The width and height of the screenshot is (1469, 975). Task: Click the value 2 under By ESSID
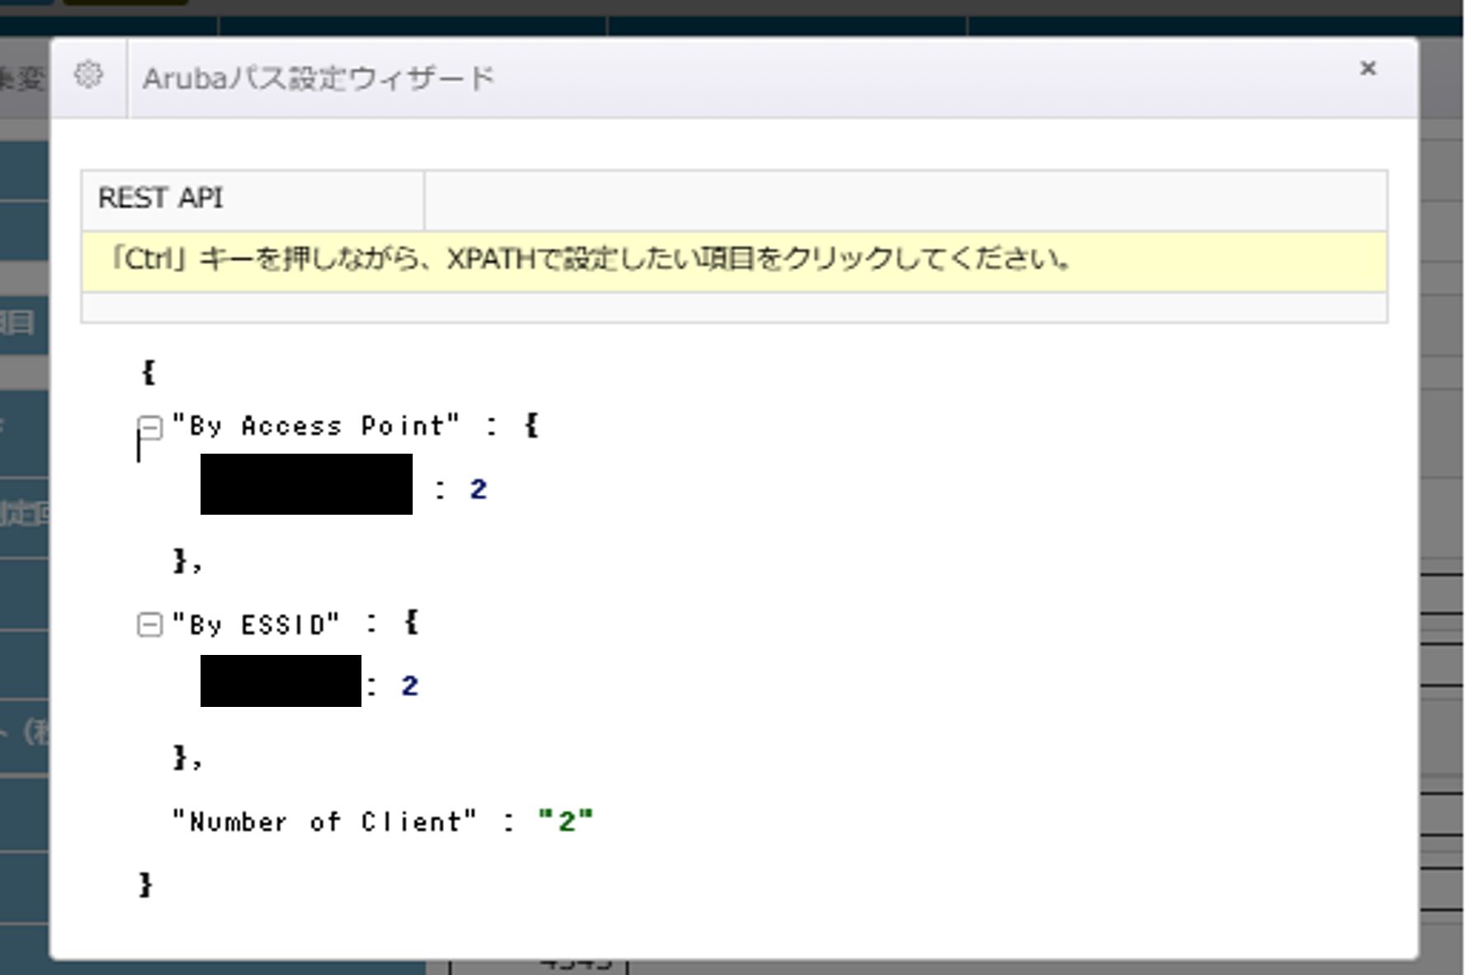(x=410, y=685)
